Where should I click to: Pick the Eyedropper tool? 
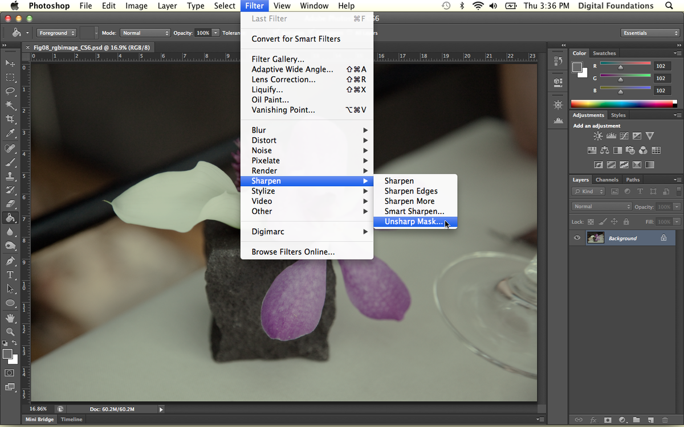pos(10,133)
